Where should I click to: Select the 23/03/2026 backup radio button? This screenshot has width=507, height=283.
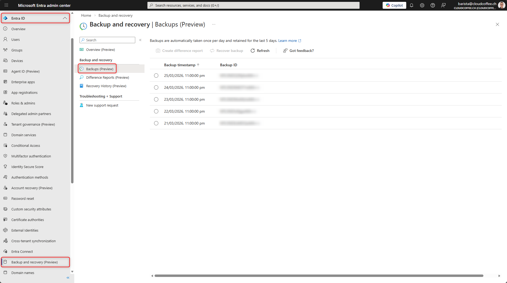156,99
